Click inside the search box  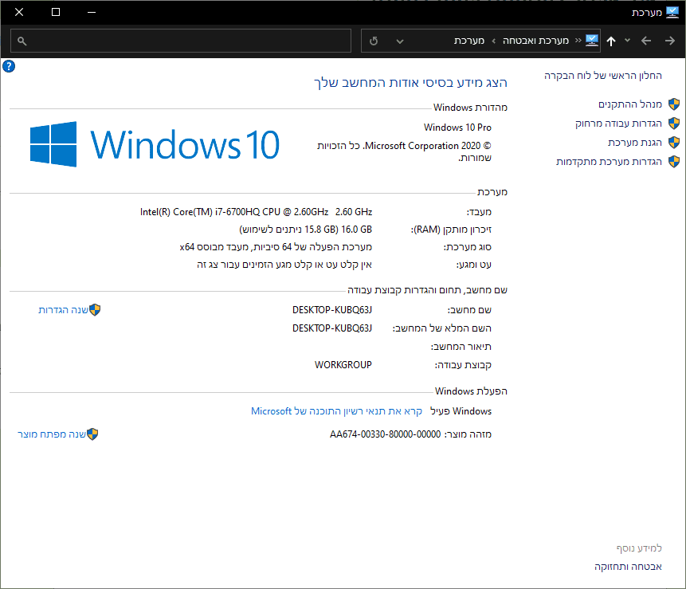(x=181, y=41)
